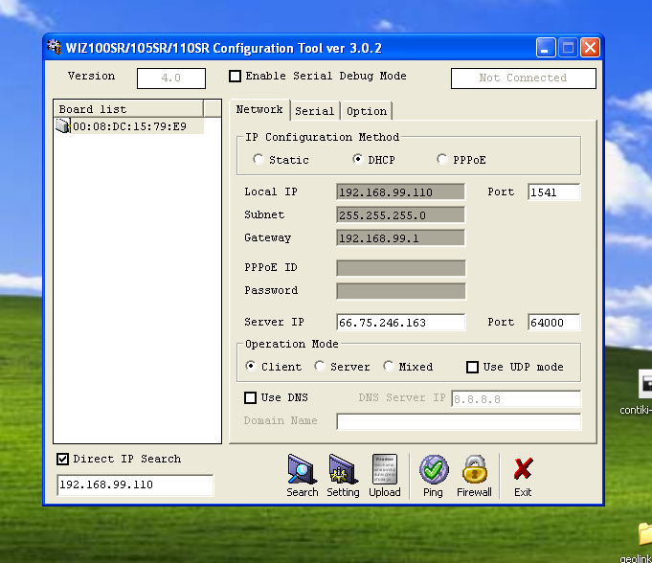652x563 pixels.
Task: Click the Password field
Action: [401, 291]
